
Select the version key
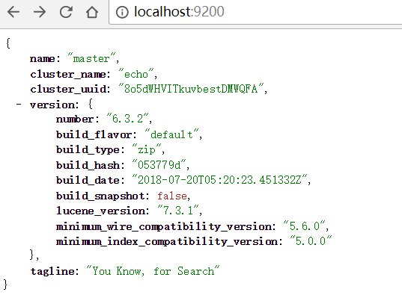pyautogui.click(x=52, y=105)
